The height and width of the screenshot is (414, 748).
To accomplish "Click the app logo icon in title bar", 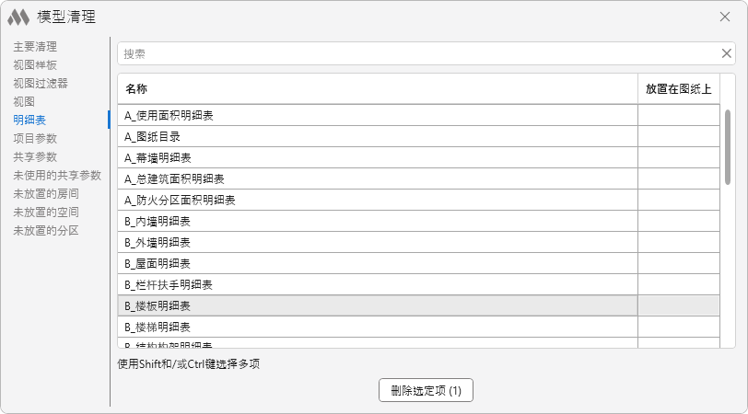I will click(x=18, y=17).
